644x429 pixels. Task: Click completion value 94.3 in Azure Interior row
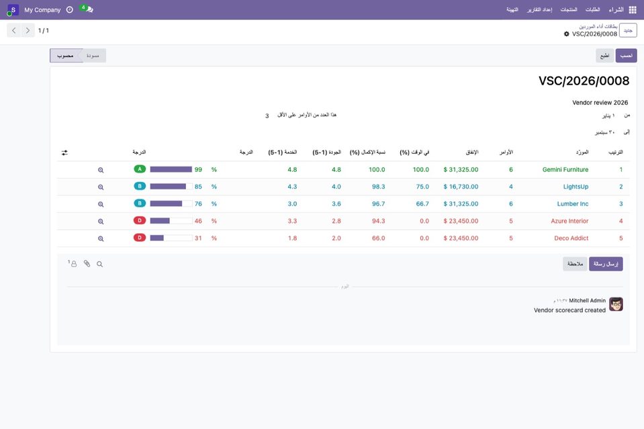(x=378, y=221)
